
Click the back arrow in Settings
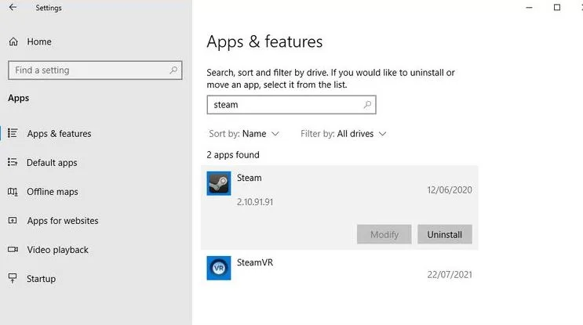point(13,7)
